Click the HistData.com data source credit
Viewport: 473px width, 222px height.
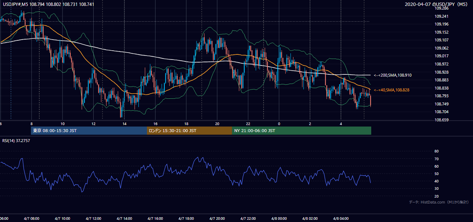pos(439,202)
